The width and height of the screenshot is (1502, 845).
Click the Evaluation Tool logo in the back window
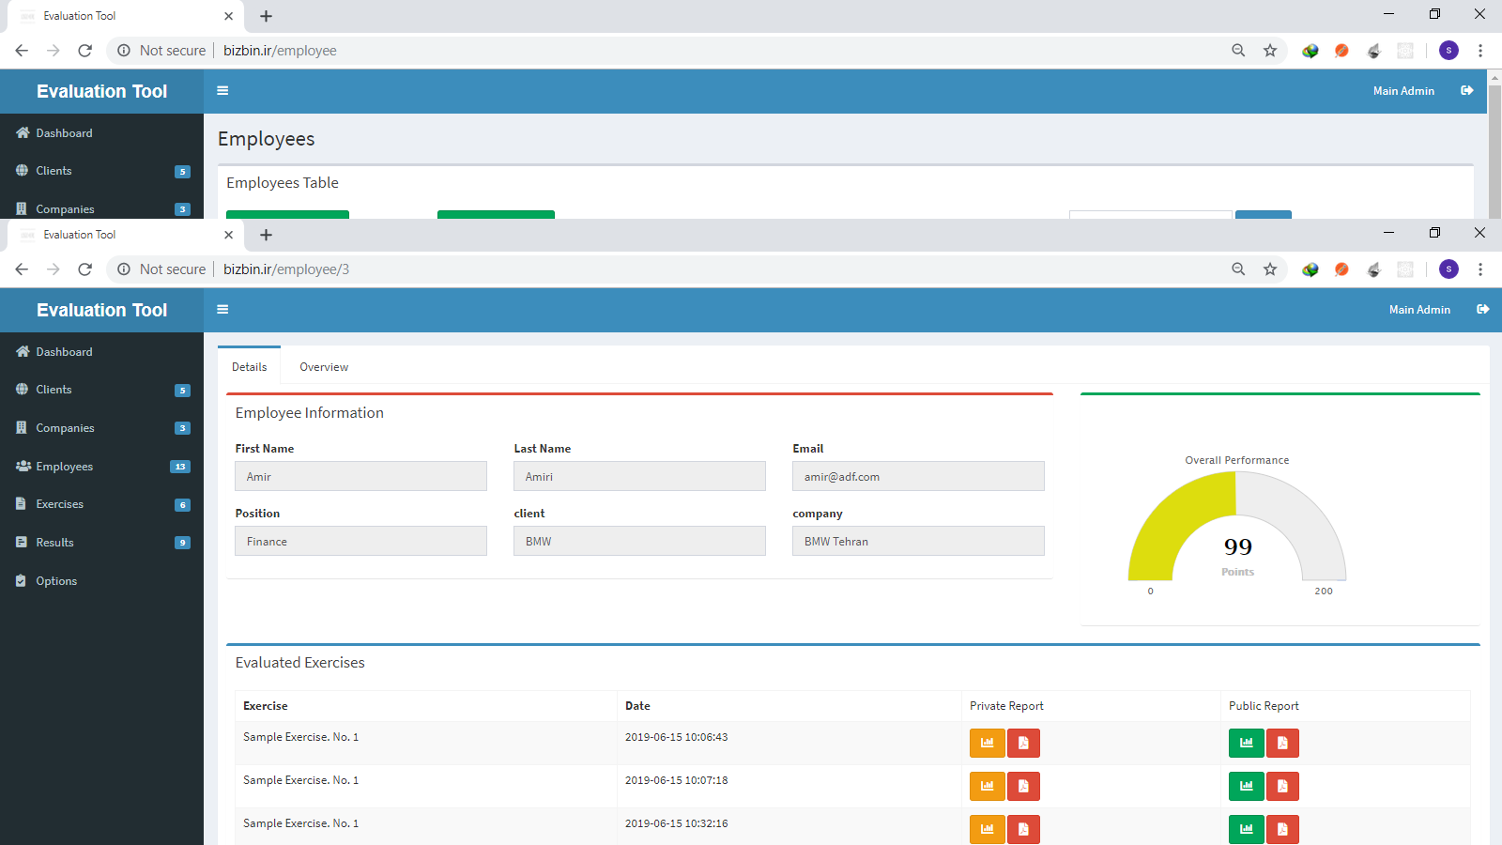pyautogui.click(x=101, y=91)
